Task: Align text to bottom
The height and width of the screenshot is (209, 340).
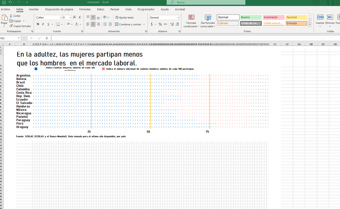Action: pyautogui.click(x=98, y=18)
